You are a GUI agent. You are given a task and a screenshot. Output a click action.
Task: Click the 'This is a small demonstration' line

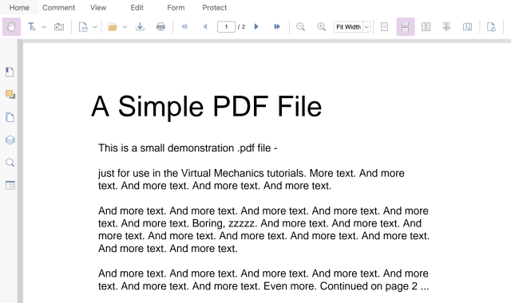(x=188, y=148)
